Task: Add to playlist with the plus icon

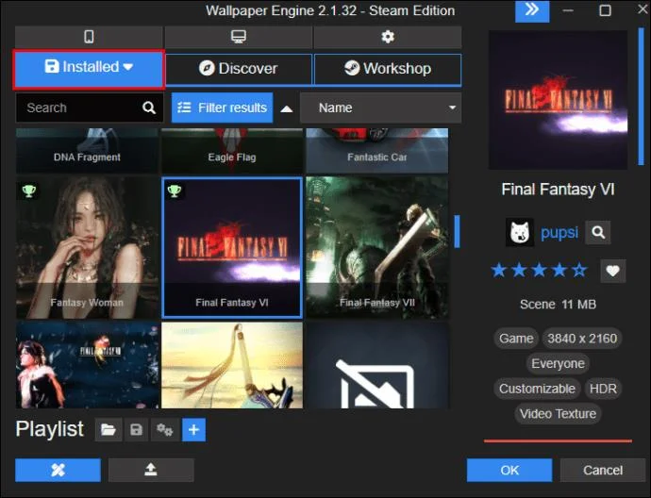Action: coord(194,429)
